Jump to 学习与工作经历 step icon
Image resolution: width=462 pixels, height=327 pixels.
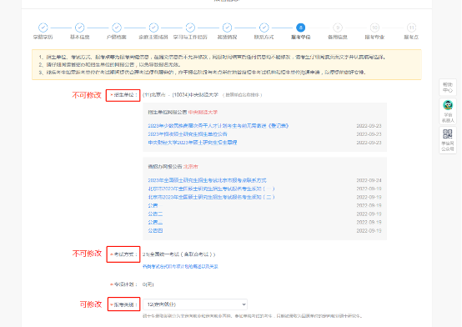(x=190, y=28)
